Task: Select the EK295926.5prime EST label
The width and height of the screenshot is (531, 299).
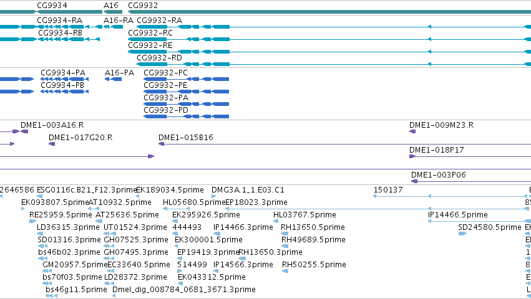Action: point(206,215)
